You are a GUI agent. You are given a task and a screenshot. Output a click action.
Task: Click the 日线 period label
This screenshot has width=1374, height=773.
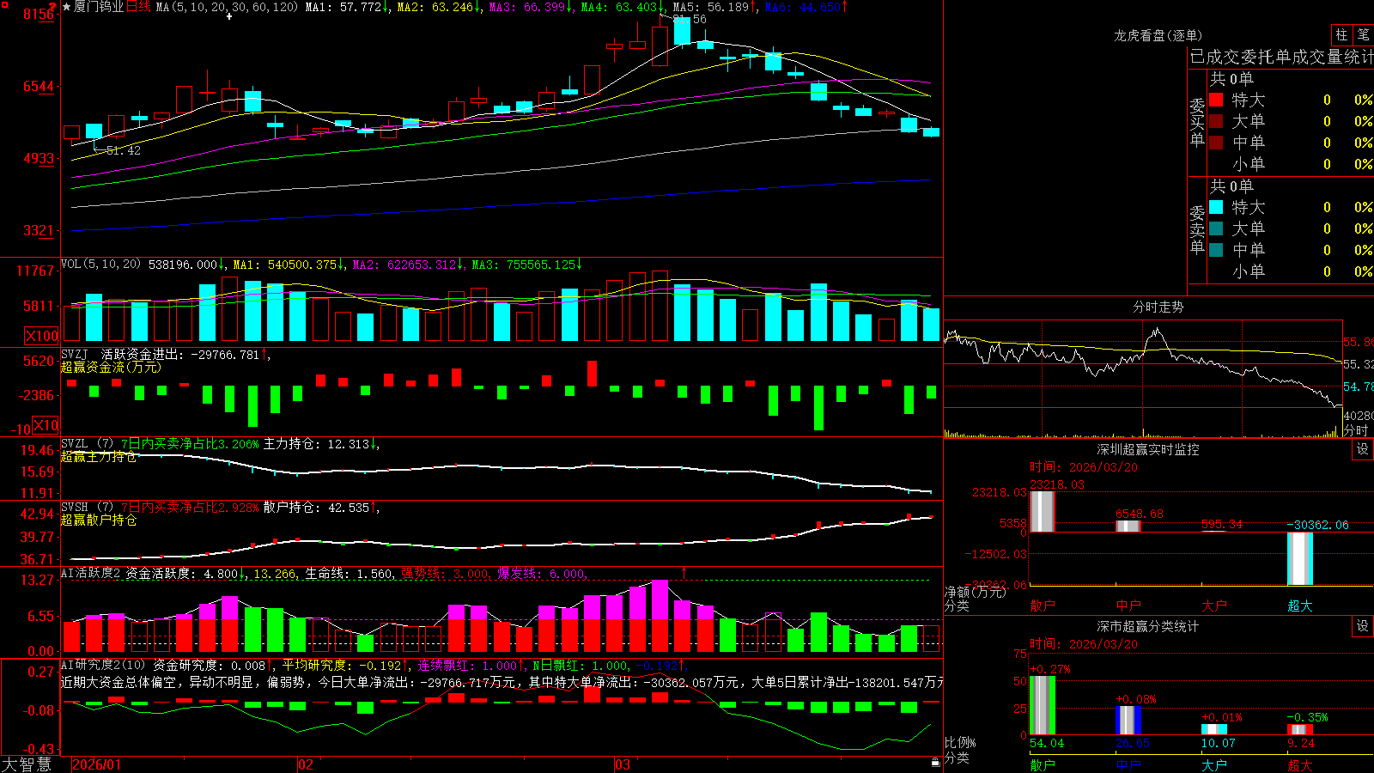pyautogui.click(x=138, y=7)
